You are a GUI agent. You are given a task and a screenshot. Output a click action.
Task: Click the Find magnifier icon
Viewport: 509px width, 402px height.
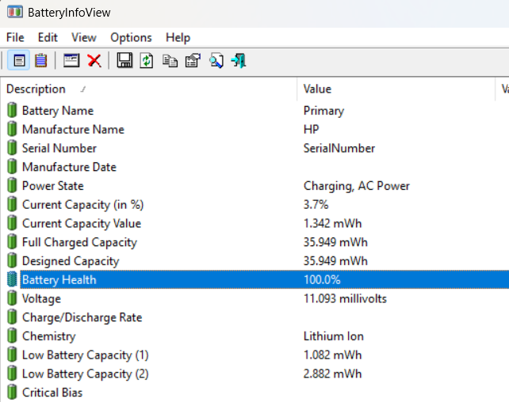[216, 61]
